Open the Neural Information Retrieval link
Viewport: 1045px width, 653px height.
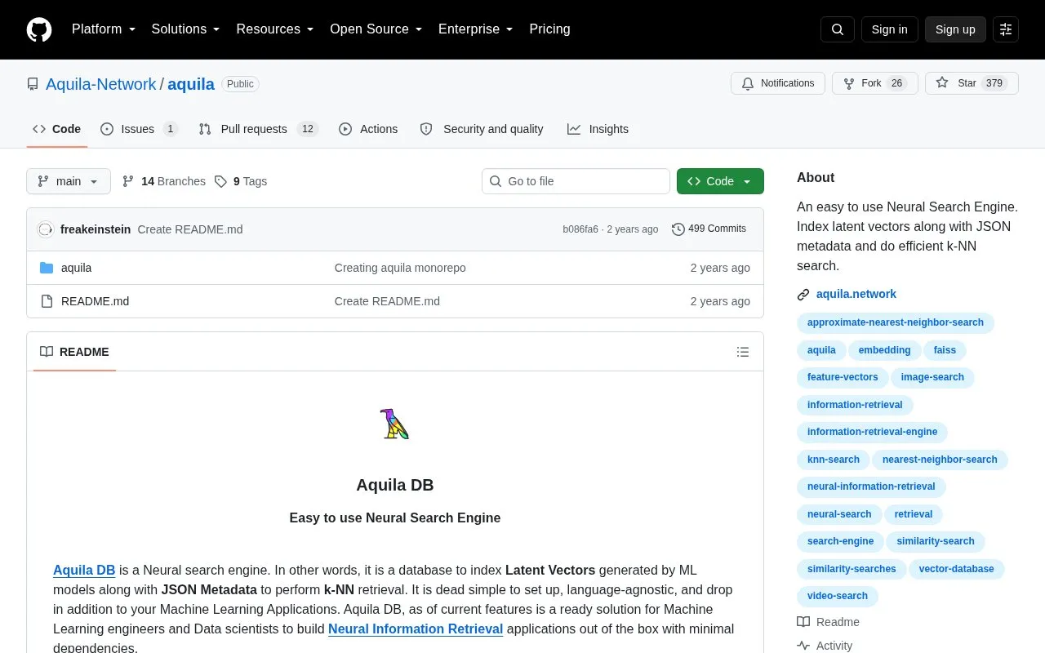(416, 629)
